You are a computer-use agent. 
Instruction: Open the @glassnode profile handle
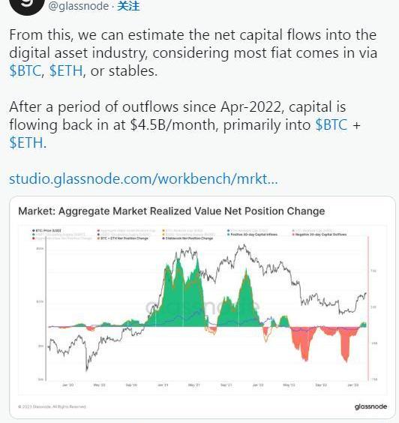point(79,6)
